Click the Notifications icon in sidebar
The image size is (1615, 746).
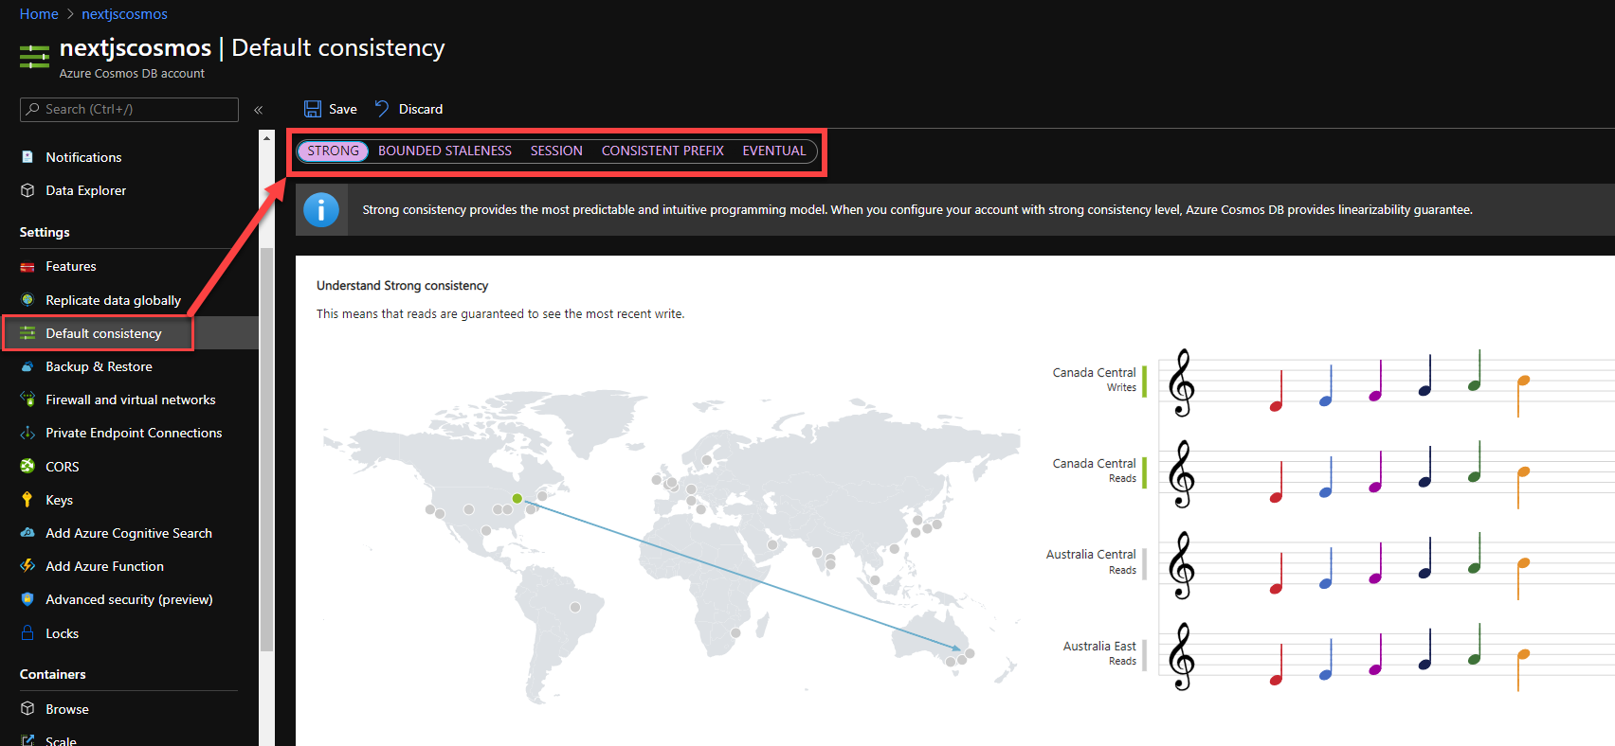pyautogui.click(x=27, y=157)
